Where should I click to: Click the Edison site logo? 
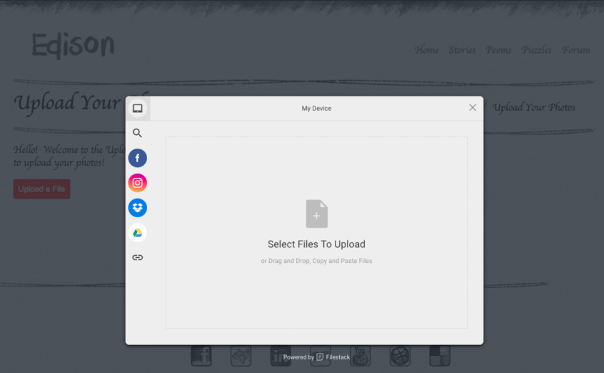tap(73, 45)
